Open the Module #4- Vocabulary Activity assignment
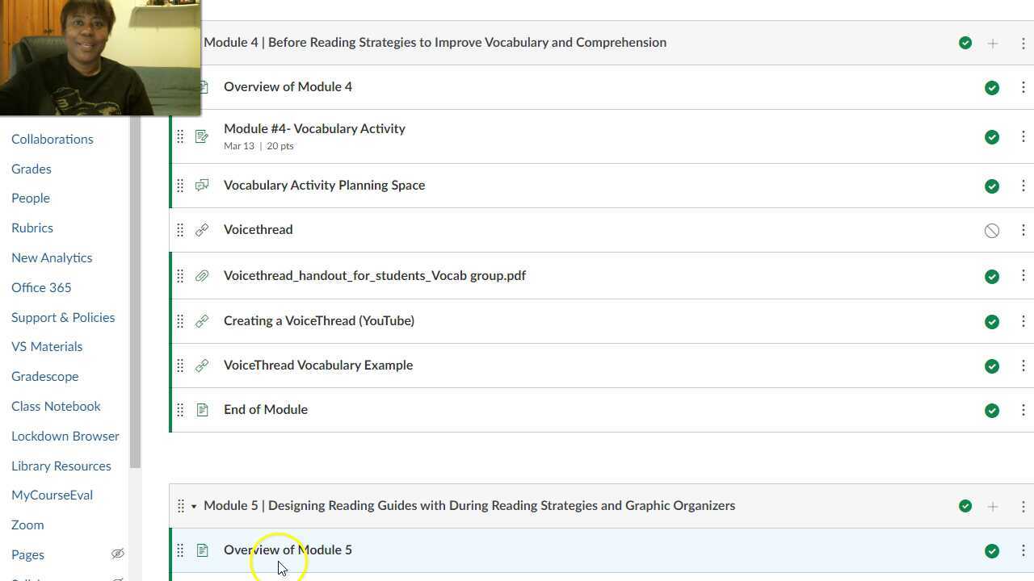The image size is (1034, 581). pos(314,128)
